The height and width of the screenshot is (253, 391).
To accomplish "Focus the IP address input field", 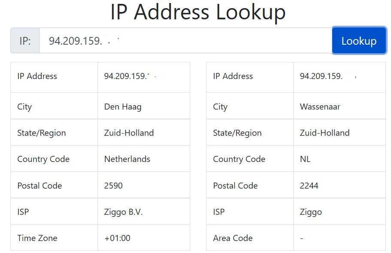I will point(185,41).
